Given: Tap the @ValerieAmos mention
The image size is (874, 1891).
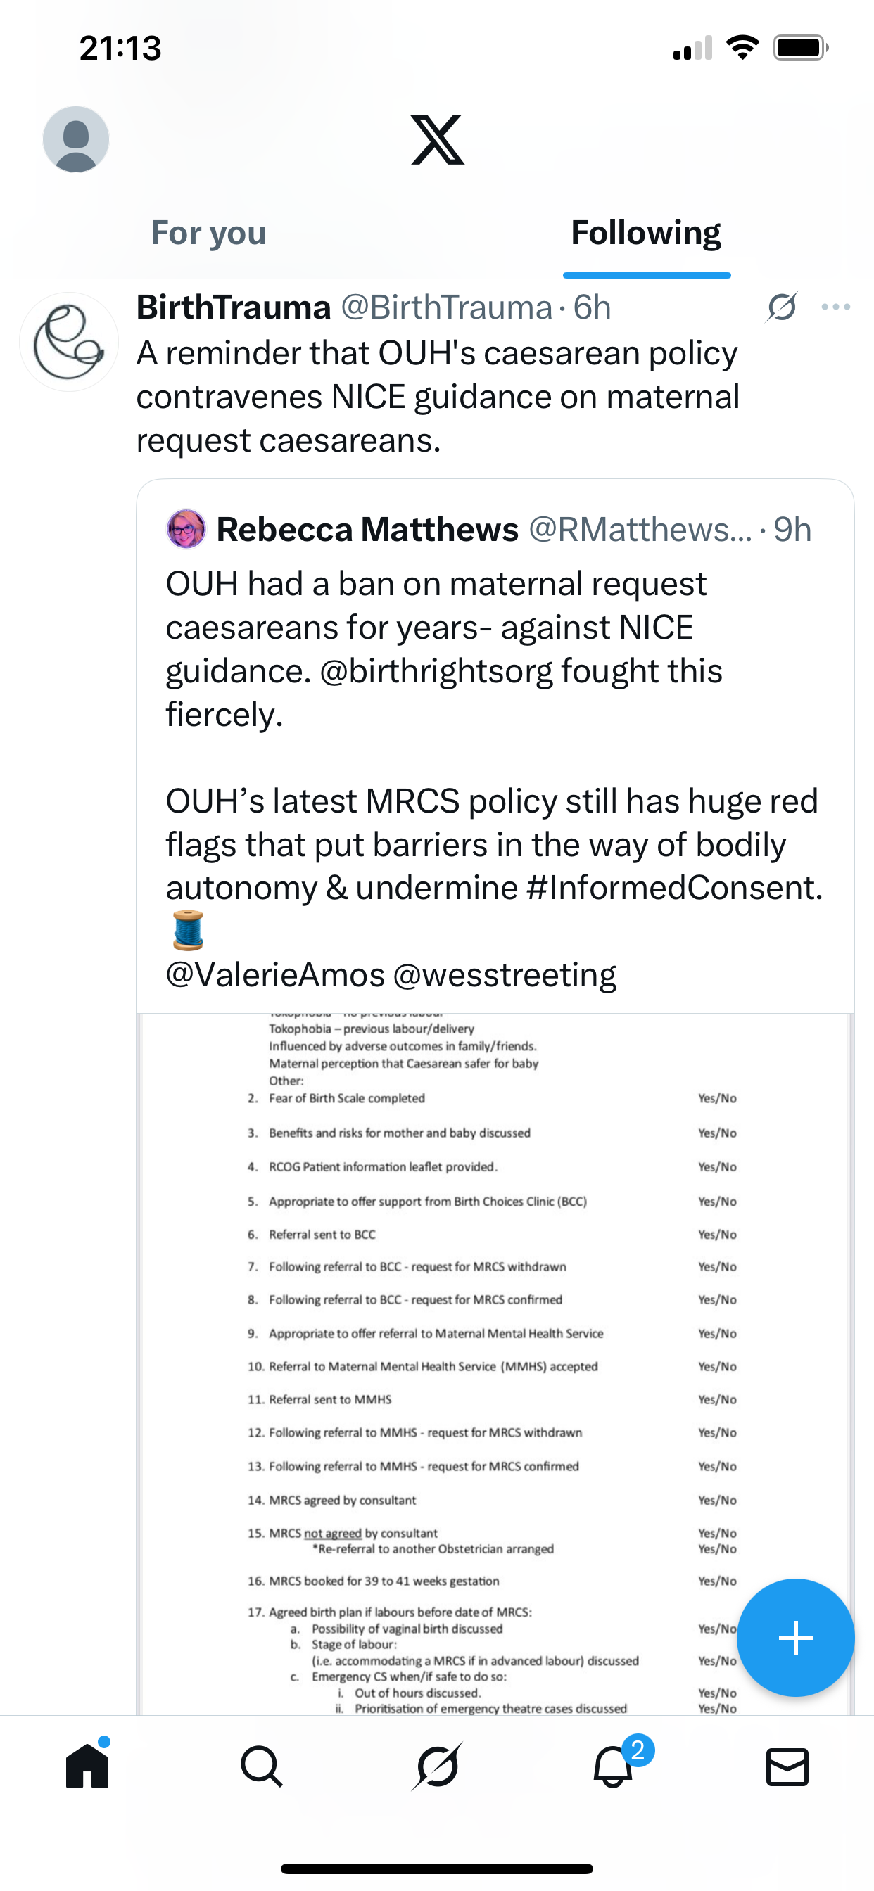Looking at the screenshot, I should [x=275, y=975].
